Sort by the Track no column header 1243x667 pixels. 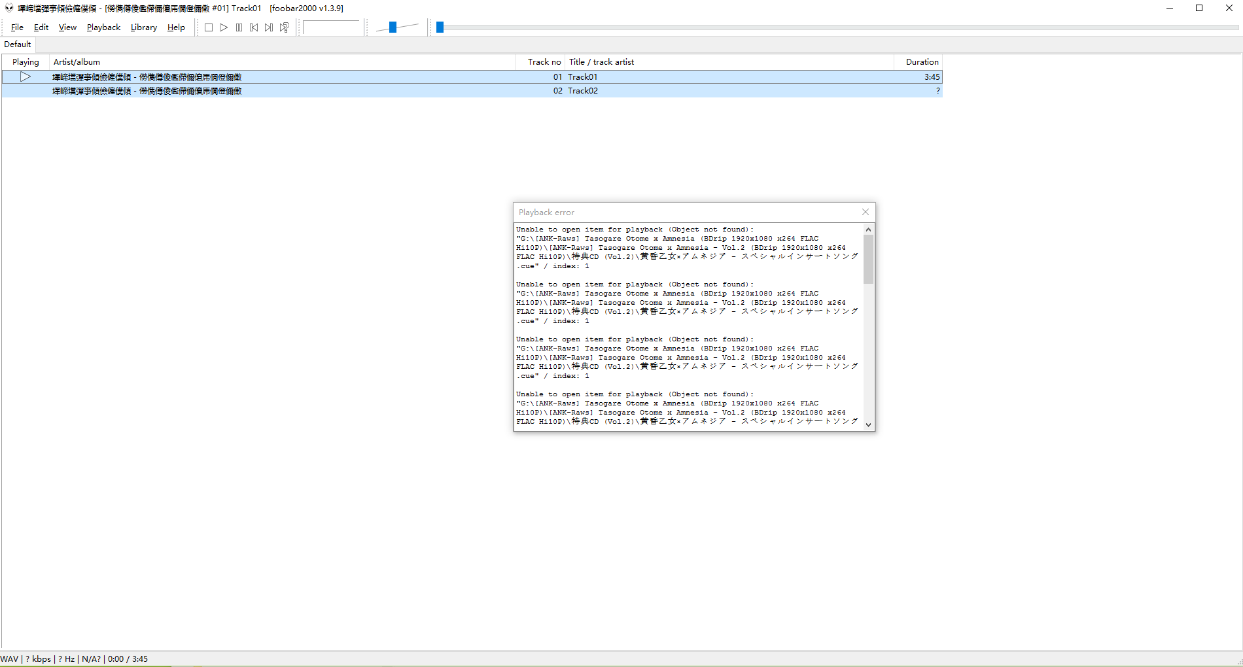point(540,62)
